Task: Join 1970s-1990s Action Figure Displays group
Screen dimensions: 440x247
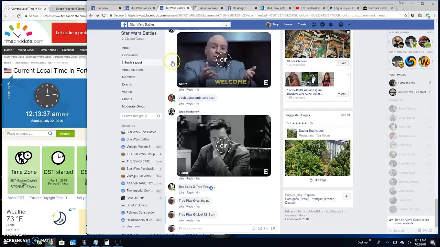Action: pyautogui.click(x=342, y=94)
